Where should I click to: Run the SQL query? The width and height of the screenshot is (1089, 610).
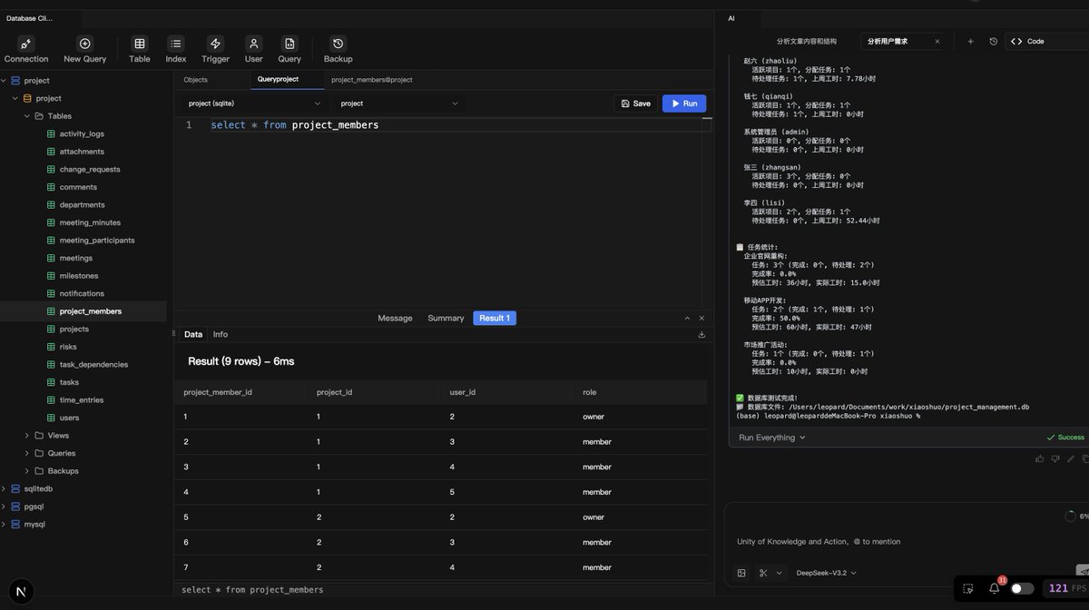coord(684,103)
